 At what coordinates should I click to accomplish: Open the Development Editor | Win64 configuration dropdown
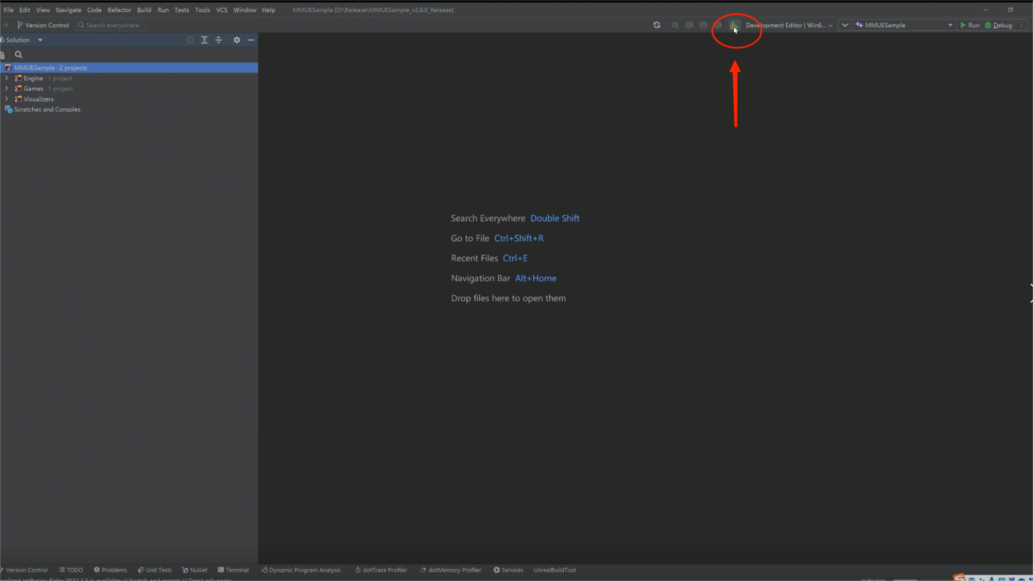pyautogui.click(x=789, y=25)
